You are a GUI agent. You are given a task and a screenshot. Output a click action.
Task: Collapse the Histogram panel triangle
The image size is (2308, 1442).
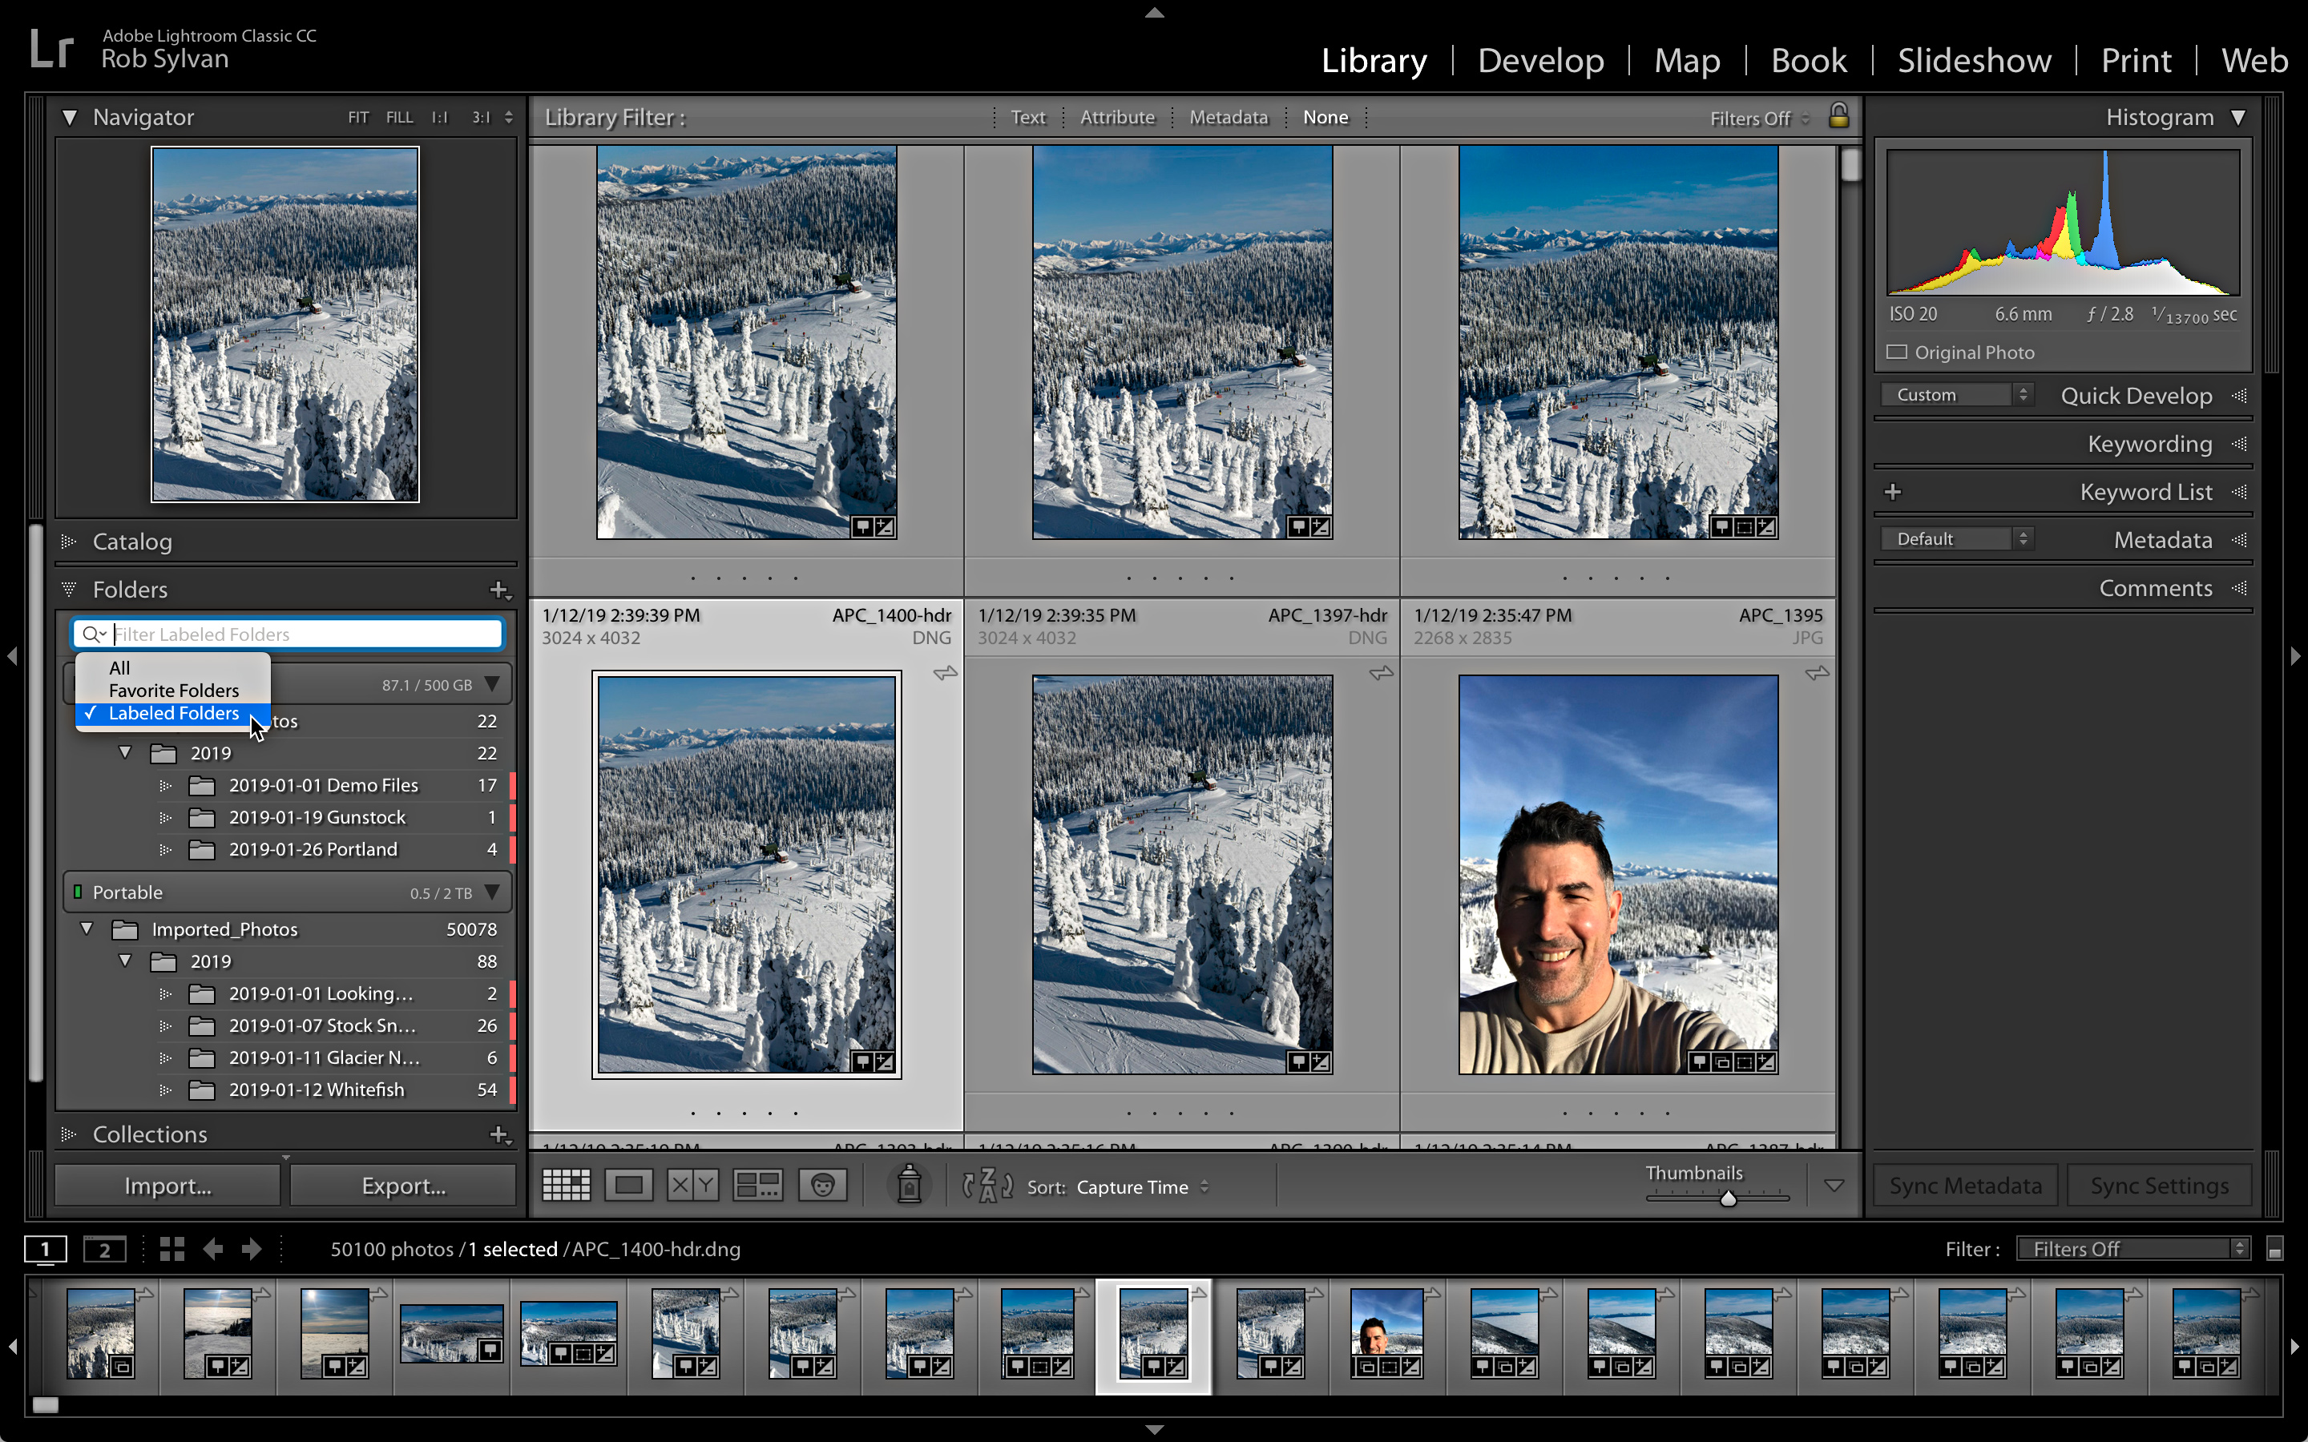[x=2237, y=117]
